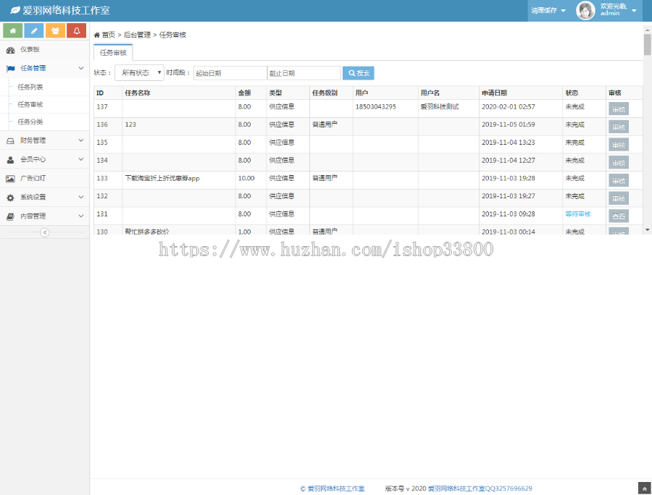
Task: Select the home icon in the sidebar toolbar
Action: coord(13,30)
